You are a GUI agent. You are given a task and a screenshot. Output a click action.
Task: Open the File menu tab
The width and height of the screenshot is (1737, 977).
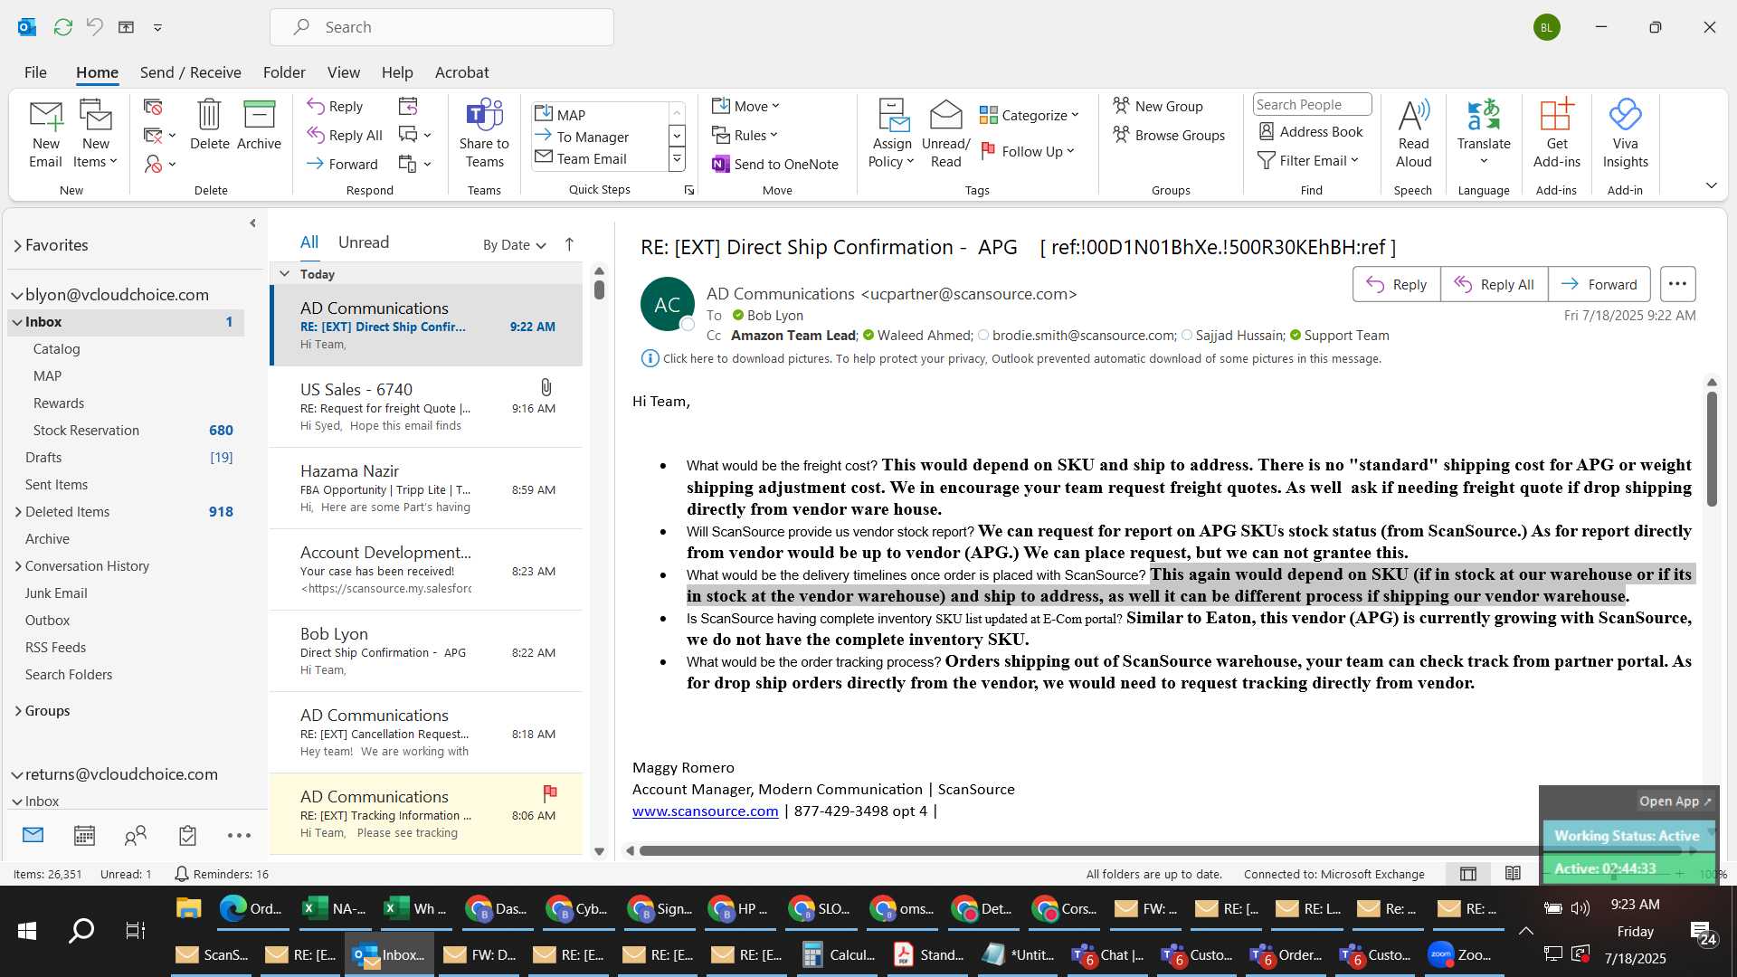coord(35,72)
